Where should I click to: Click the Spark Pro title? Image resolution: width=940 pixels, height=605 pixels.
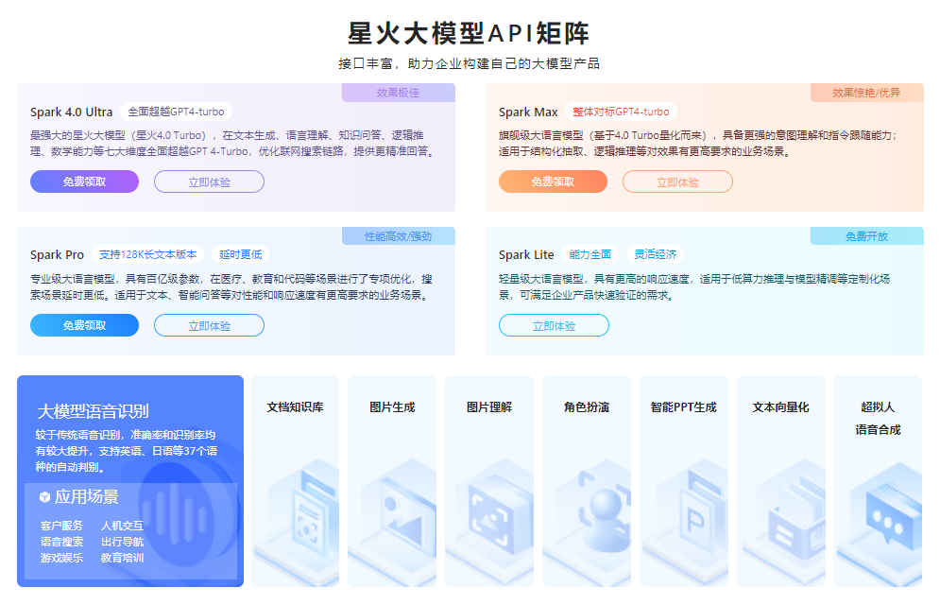pos(57,255)
